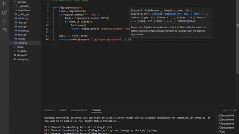The image size is (239, 134).
Task: Switch to the OUTPUT tab
Action: pos(63,111)
